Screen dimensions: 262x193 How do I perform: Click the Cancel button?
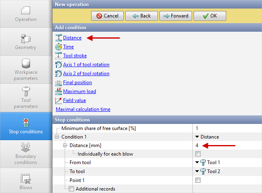[x=107, y=16]
